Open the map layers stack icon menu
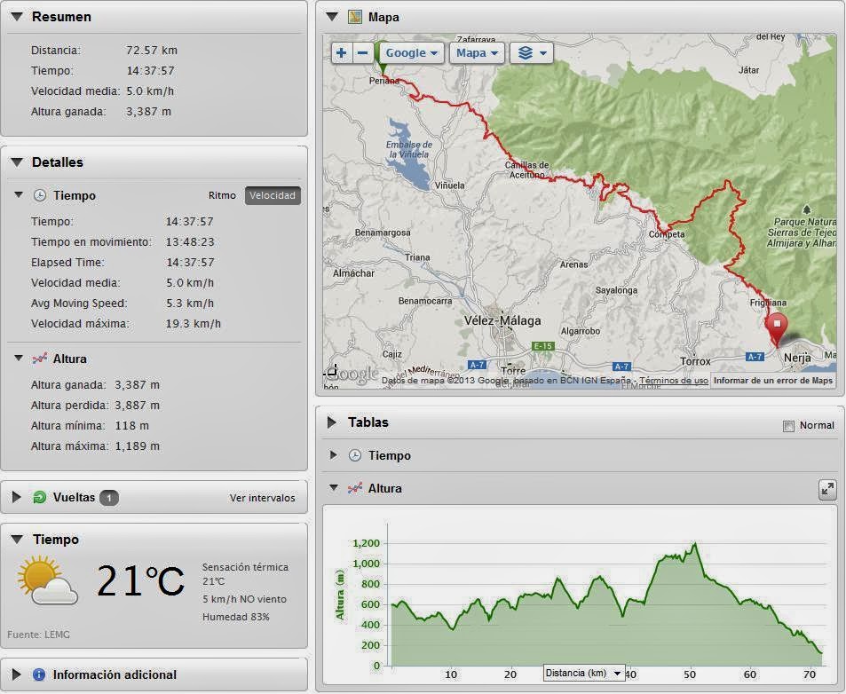The width and height of the screenshot is (846, 694). 531,53
